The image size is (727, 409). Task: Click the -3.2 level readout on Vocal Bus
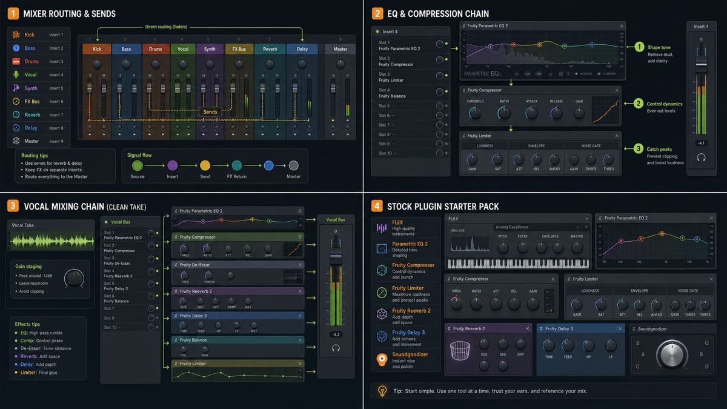tap(336, 334)
